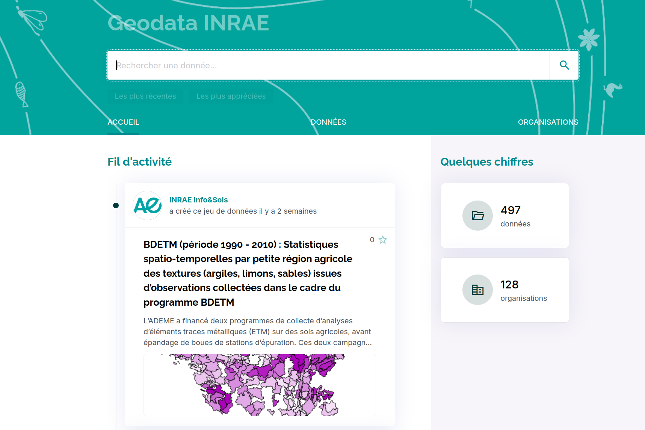Click the INRAE Info&Sols AE logo avatar

tap(148, 205)
